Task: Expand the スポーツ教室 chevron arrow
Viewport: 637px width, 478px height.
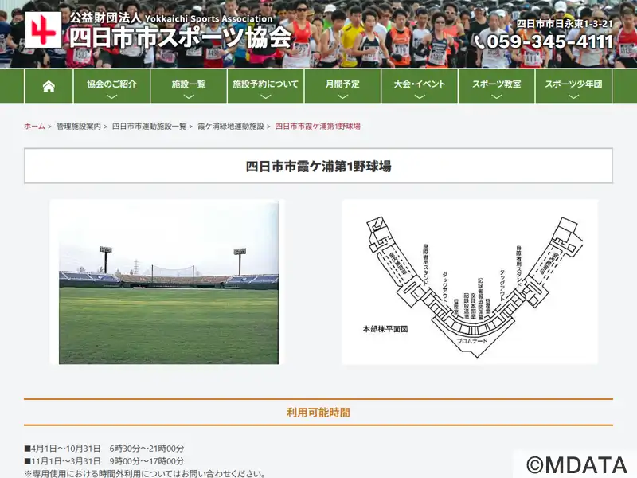Action: (x=496, y=96)
